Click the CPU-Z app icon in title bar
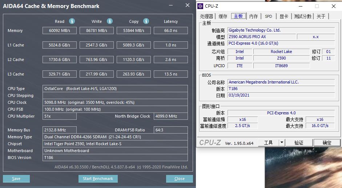The width and height of the screenshot is (342, 188). pyautogui.click(x=200, y=6)
